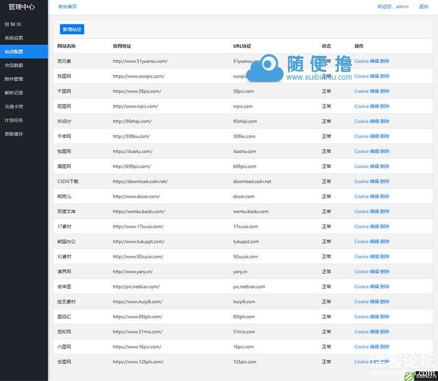Click 编辑 for the 绘艺素材 row
Screen dimensions: 438x381
(x=374, y=302)
